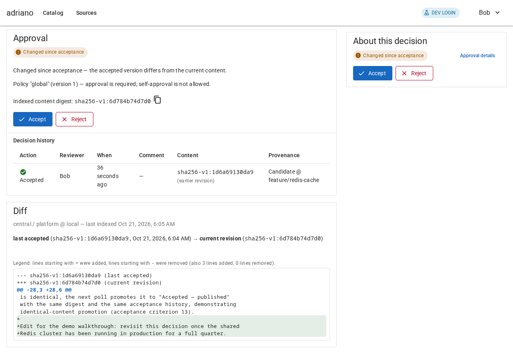The image size is (513, 360).
Task: Accept in the Approval panel
Action: (x=33, y=119)
